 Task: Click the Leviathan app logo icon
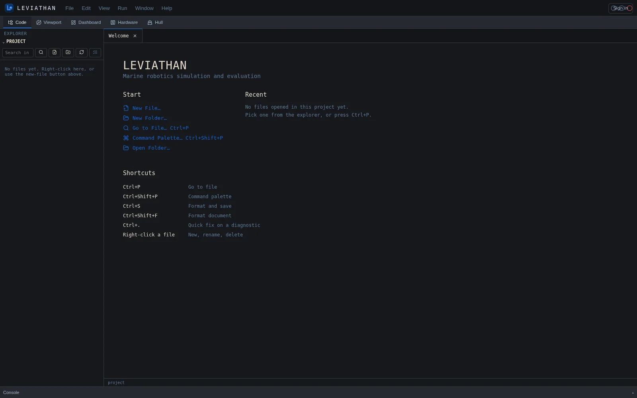[9, 8]
